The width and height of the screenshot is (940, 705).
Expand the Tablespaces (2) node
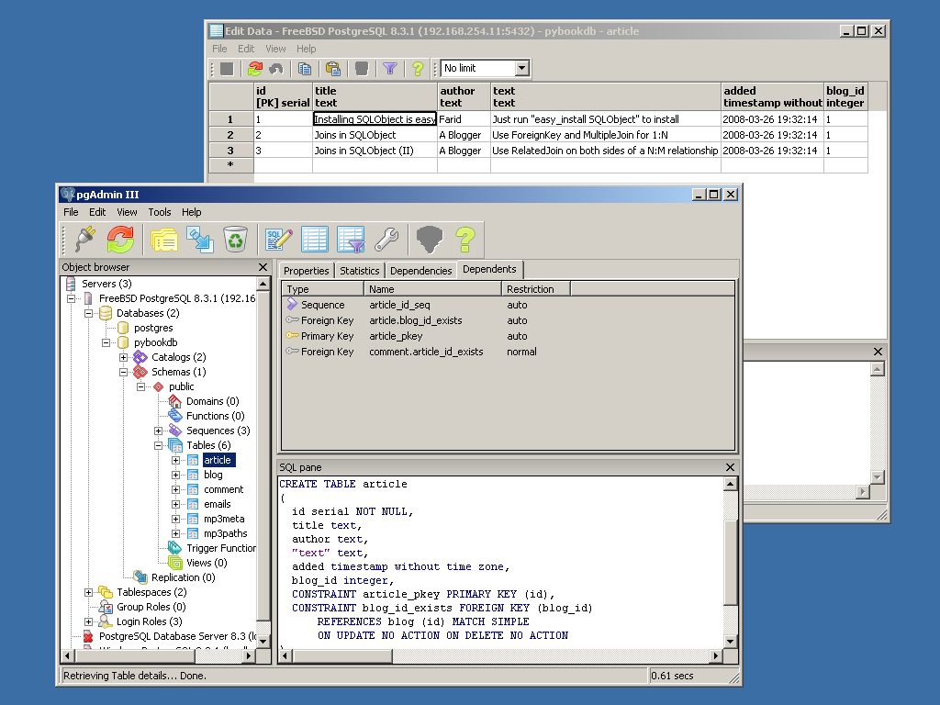click(x=88, y=592)
